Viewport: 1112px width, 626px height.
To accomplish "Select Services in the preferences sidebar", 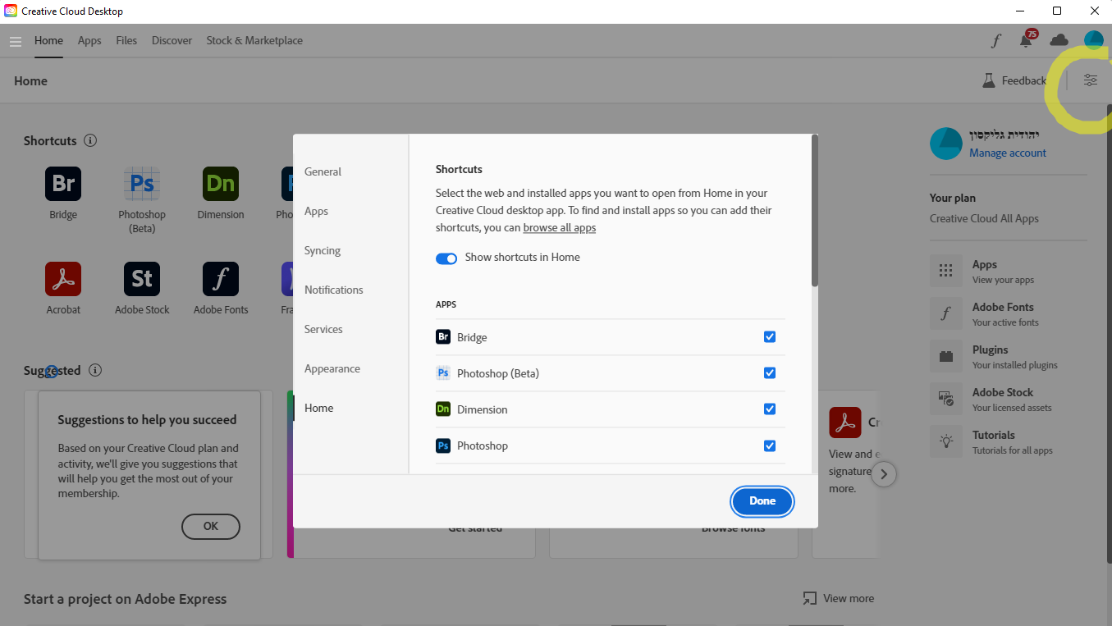I will [x=323, y=329].
